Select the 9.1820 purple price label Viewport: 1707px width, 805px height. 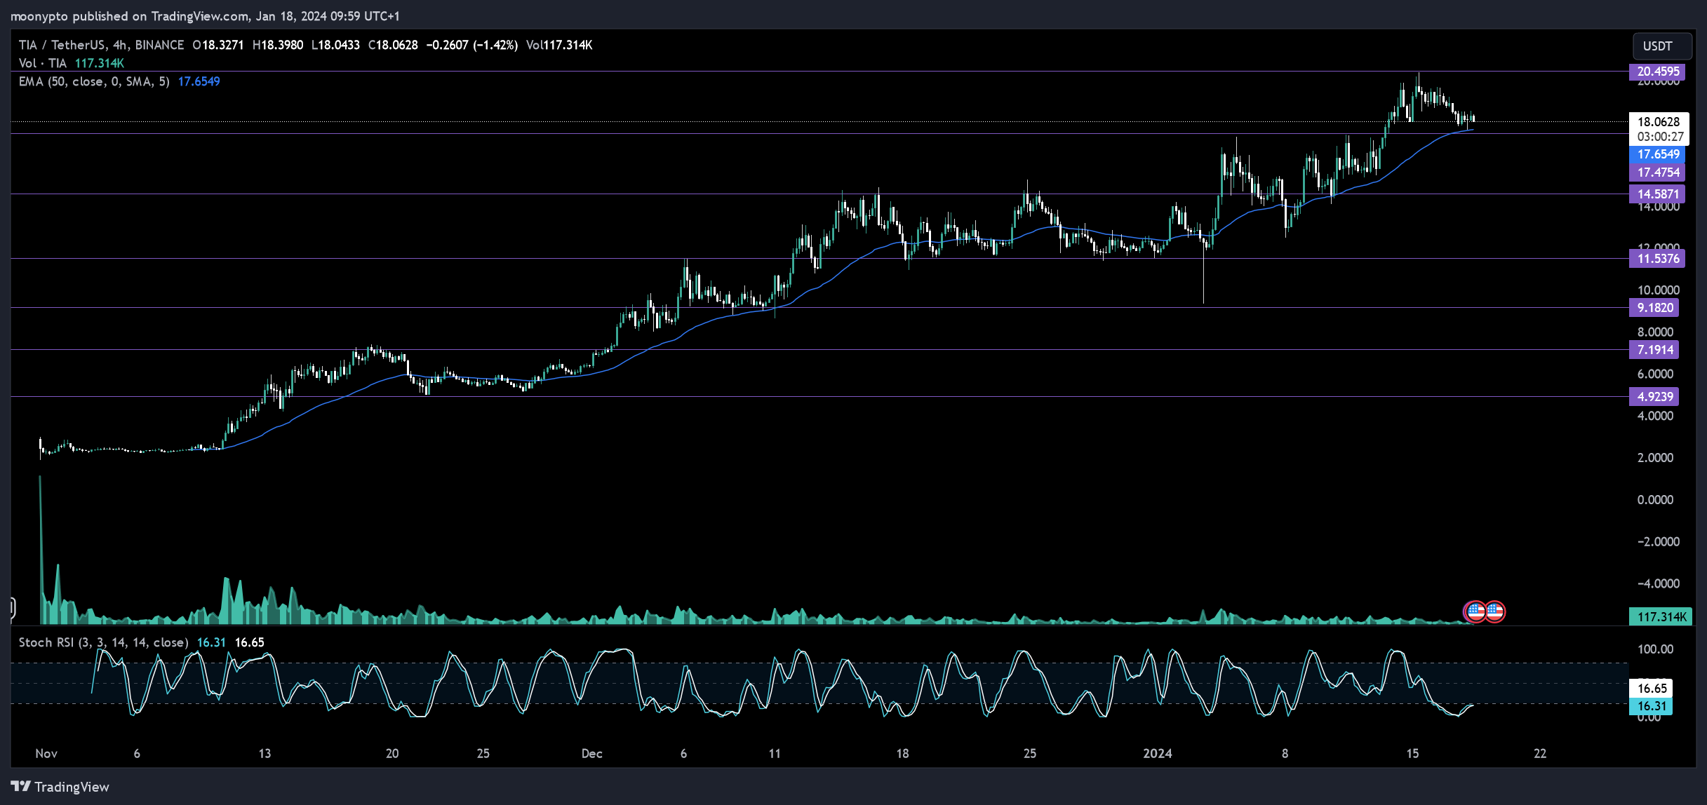[1654, 308]
